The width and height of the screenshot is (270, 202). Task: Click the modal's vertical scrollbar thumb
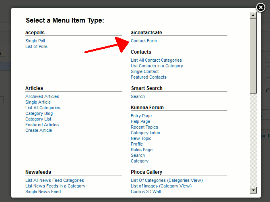click(253, 56)
